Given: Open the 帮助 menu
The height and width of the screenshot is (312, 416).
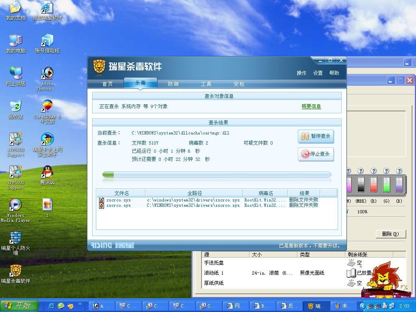Looking at the screenshot, I should [334, 73].
